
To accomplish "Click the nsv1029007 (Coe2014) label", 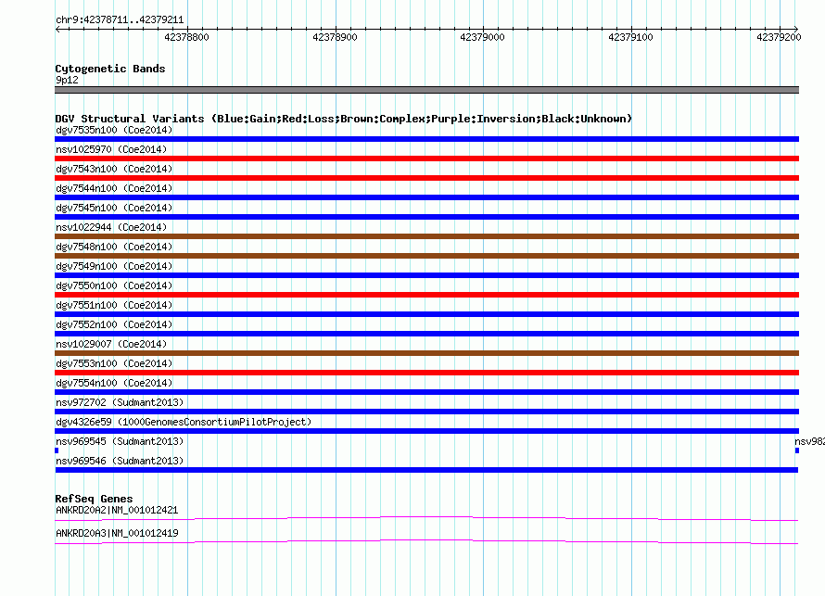I will (111, 344).
